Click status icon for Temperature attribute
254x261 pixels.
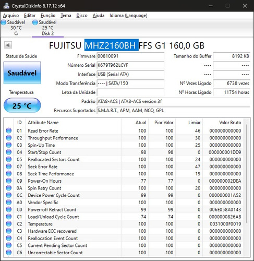(9, 224)
